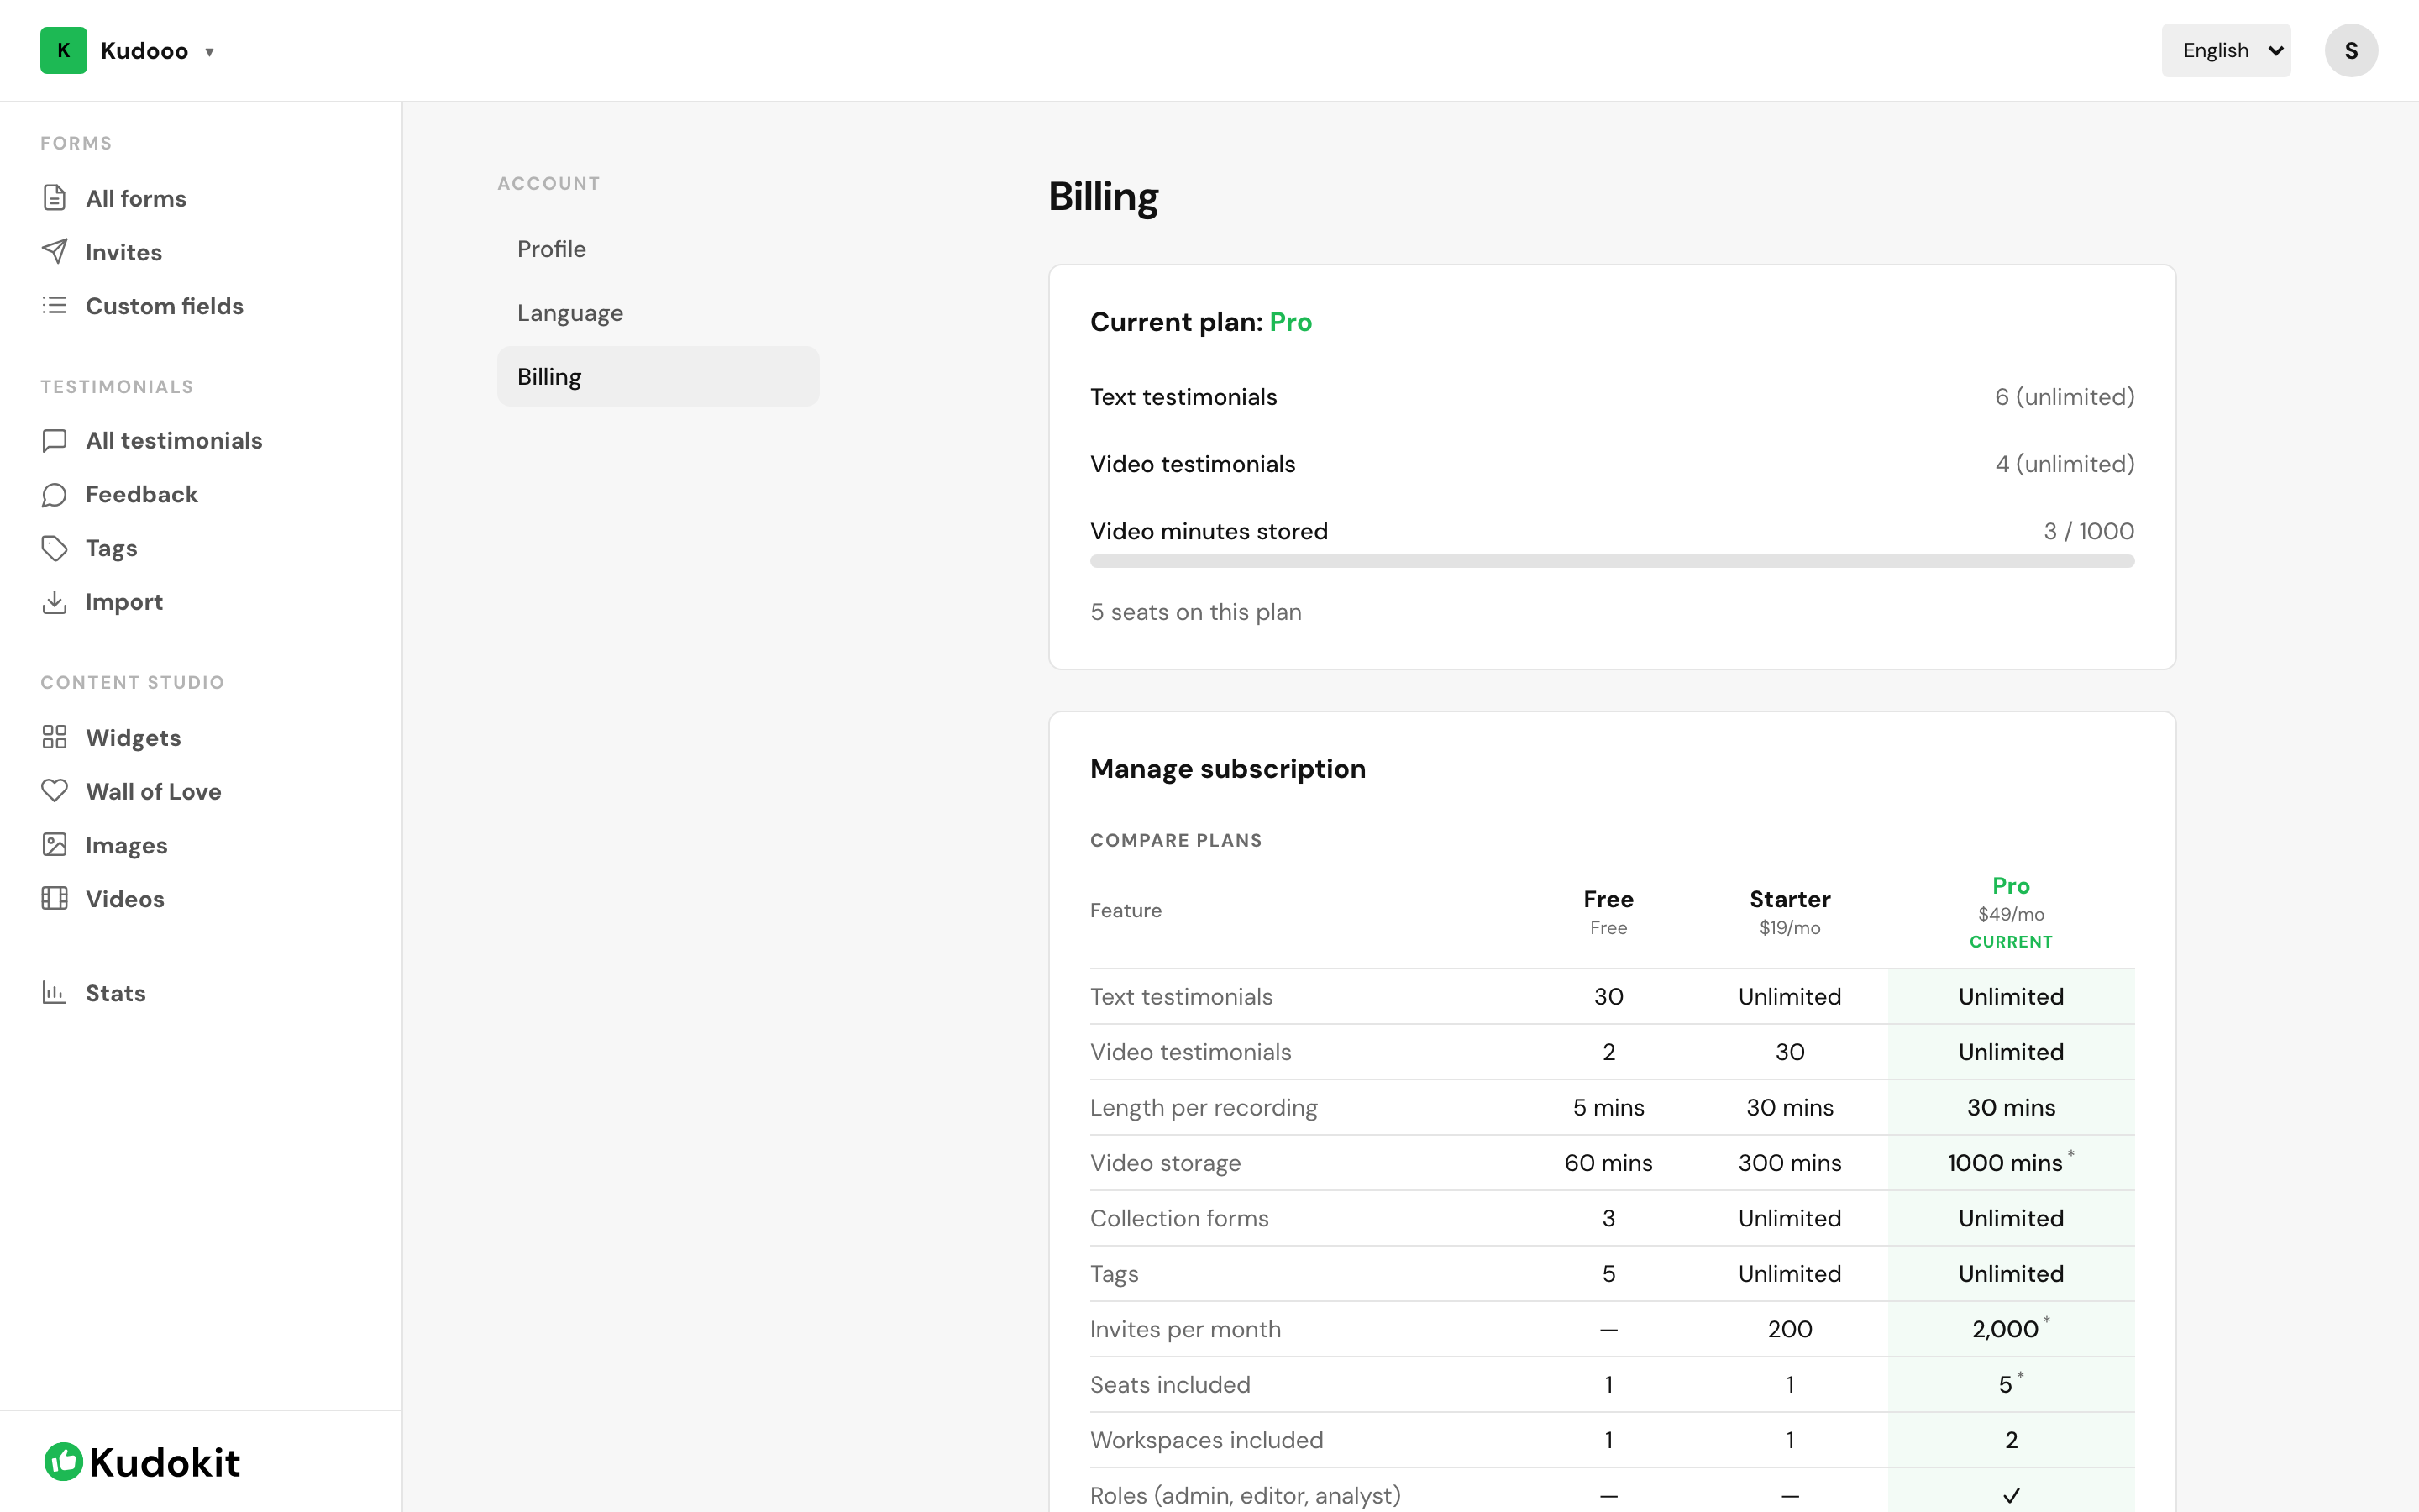Click the 'Collection forms' row label
This screenshot has height=1512, width=2419.
(x=1179, y=1218)
